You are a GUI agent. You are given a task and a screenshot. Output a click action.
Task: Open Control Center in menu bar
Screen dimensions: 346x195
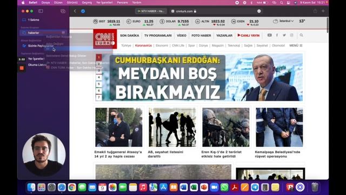[x=288, y=3]
